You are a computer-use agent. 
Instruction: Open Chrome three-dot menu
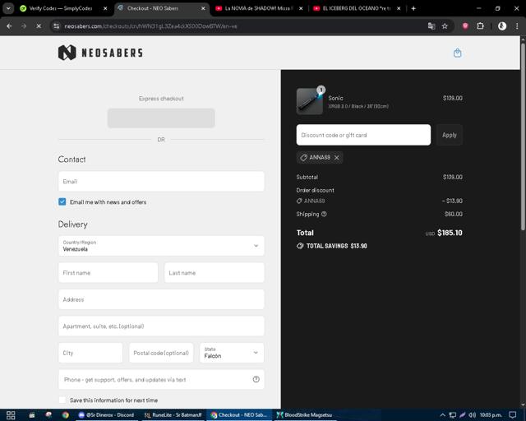click(517, 25)
